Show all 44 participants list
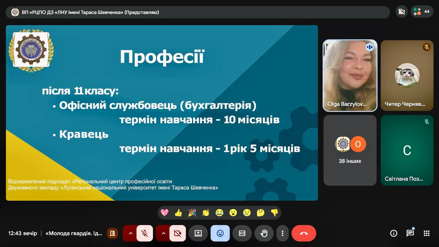This screenshot has height=247, width=439. (422, 12)
